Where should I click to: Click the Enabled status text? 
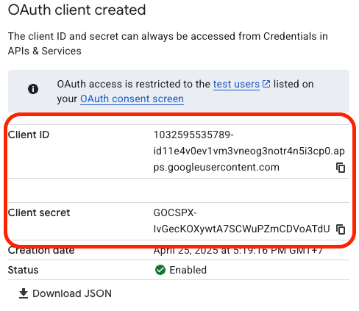point(188,270)
